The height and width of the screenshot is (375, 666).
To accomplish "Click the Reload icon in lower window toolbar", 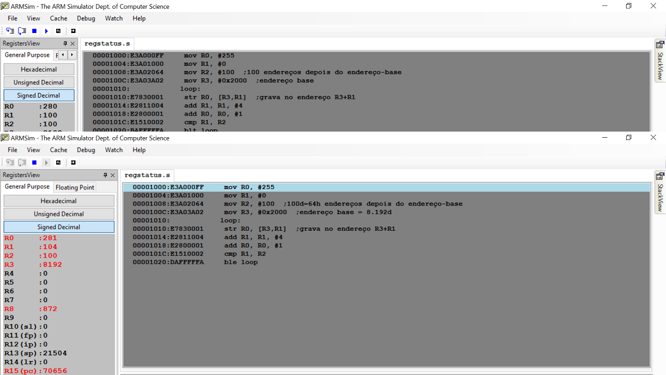I will pyautogui.click(x=73, y=163).
